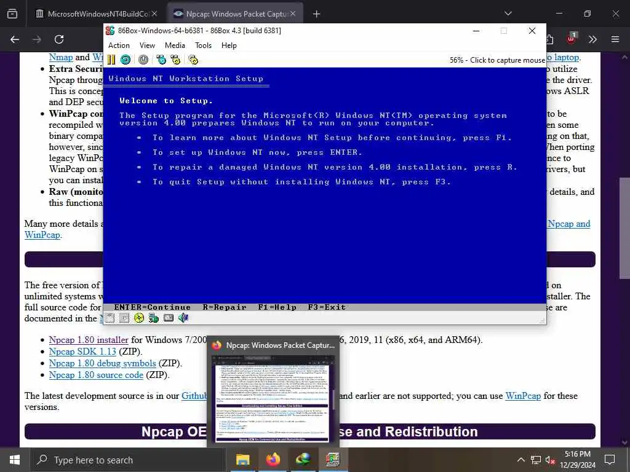Click 56% capture mouse status text
Image resolution: width=630 pixels, height=472 pixels.
[497, 60]
